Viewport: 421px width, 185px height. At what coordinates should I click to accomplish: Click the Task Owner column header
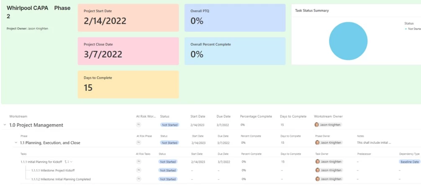(x=322, y=154)
